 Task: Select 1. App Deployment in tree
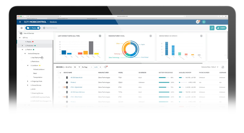pyautogui.click(x=36, y=58)
